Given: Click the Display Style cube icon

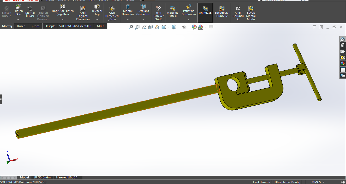Looking at the screenshot, I should (174, 27).
